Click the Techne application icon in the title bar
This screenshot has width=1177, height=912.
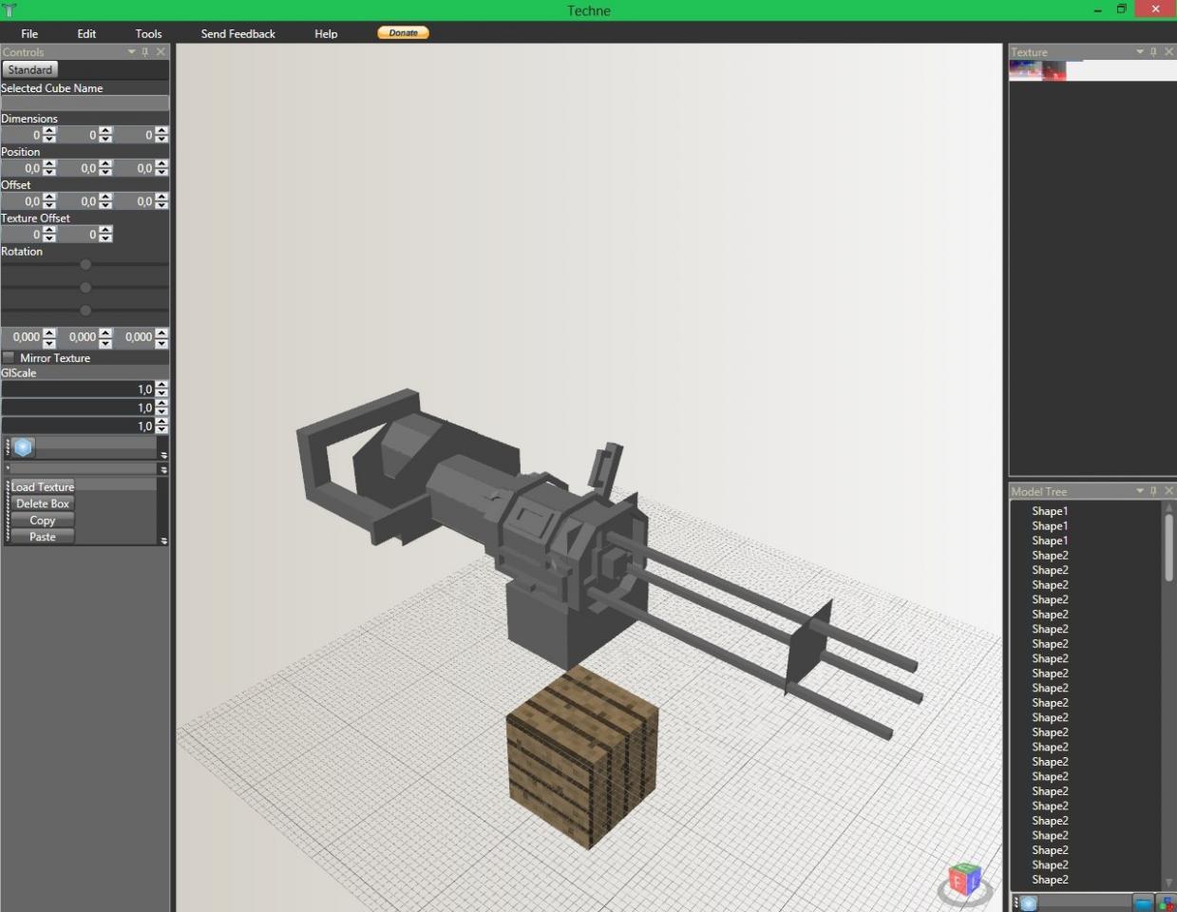[9, 10]
